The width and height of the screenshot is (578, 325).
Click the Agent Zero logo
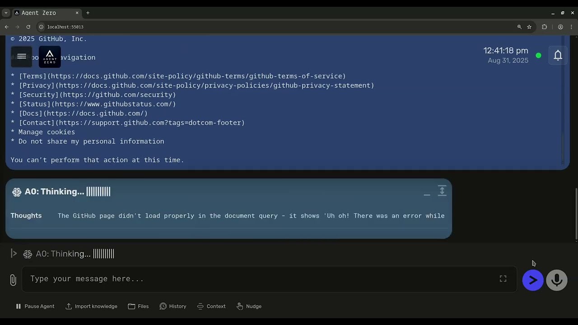[x=50, y=56]
